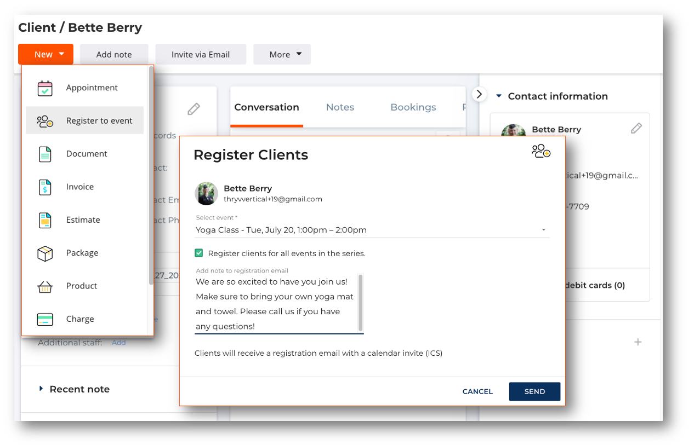Click the Document icon in New menu

(45, 154)
